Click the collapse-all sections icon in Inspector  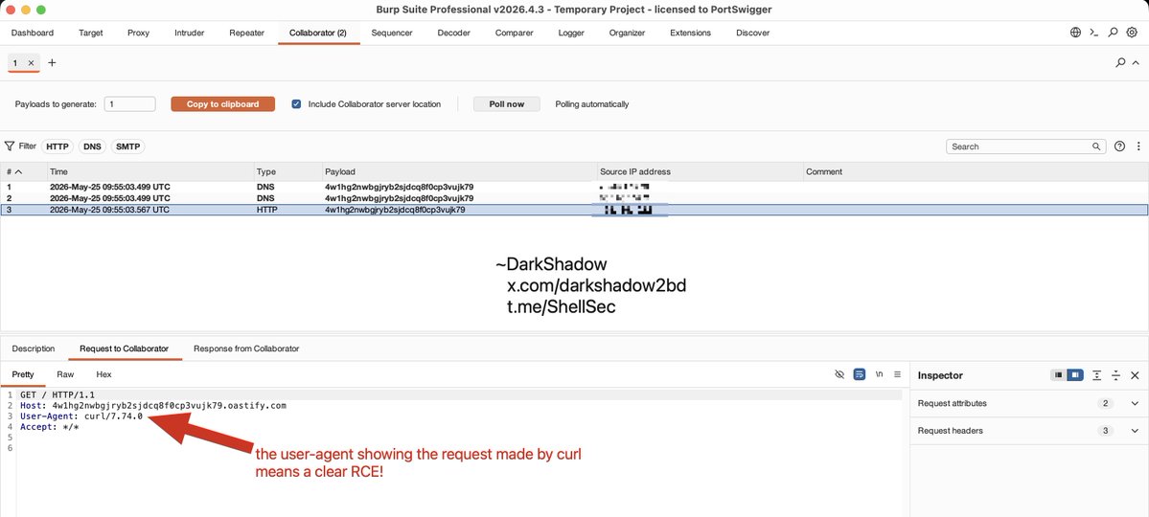1116,375
